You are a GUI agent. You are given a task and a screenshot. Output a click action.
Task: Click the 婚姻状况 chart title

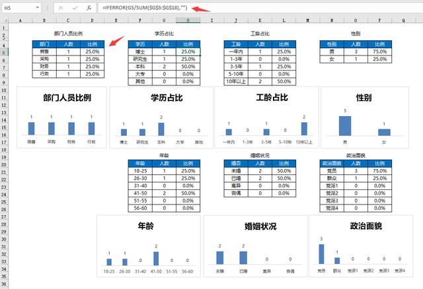coord(260,226)
